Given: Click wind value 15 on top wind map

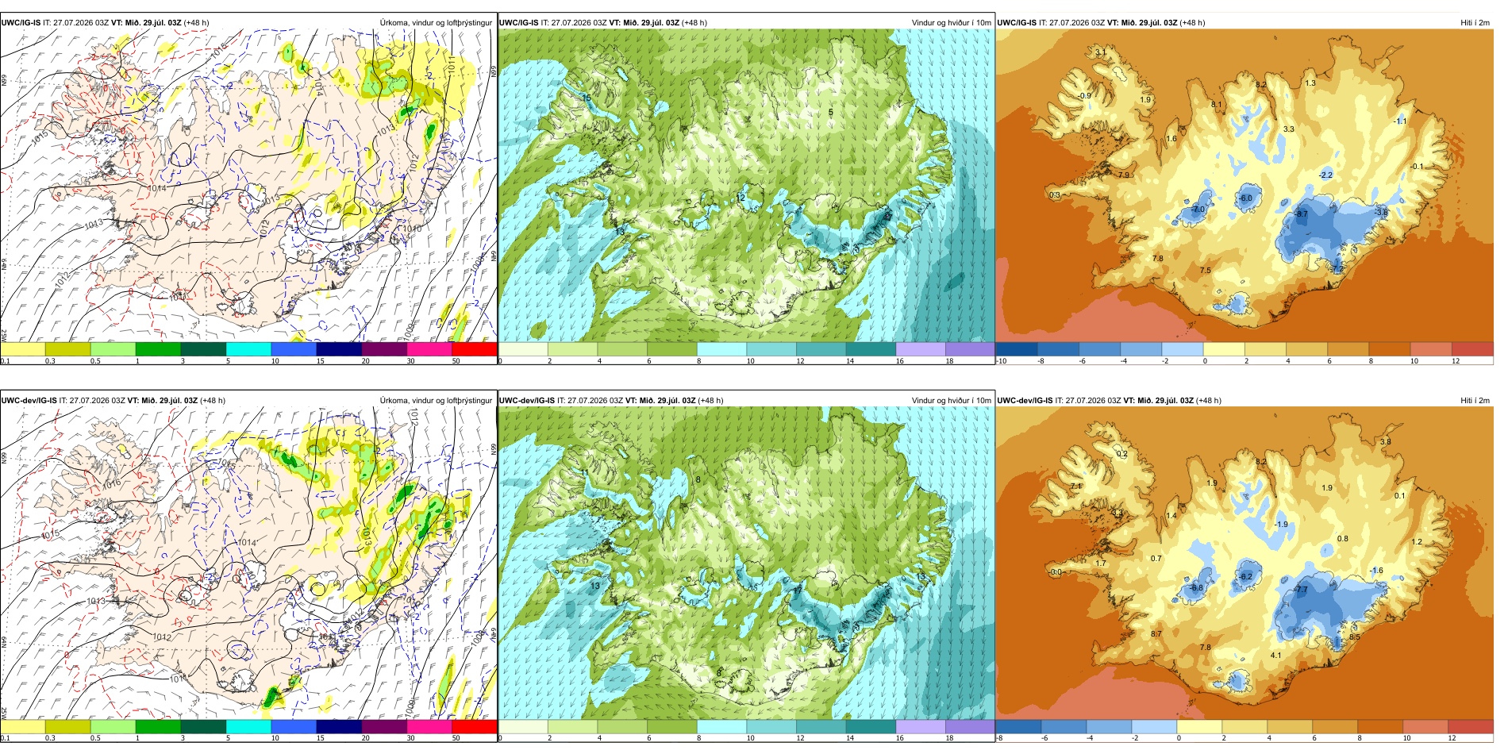Looking at the screenshot, I should coord(587,98).
